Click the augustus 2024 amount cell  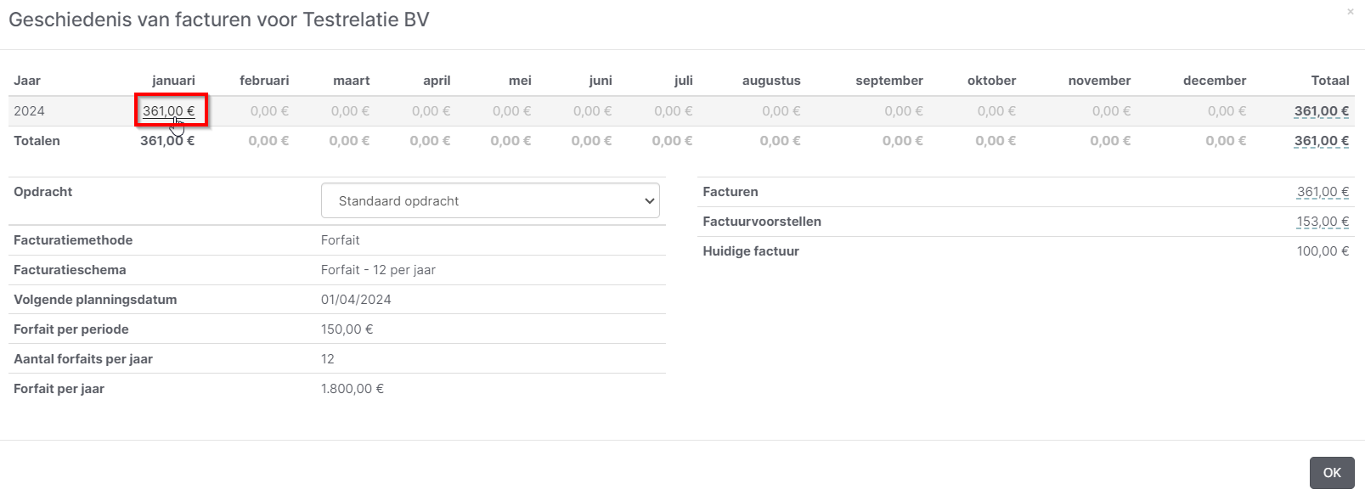click(781, 111)
